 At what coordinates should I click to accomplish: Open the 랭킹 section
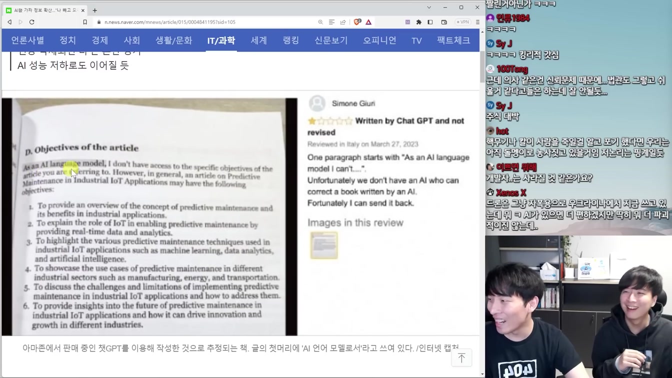click(x=291, y=40)
